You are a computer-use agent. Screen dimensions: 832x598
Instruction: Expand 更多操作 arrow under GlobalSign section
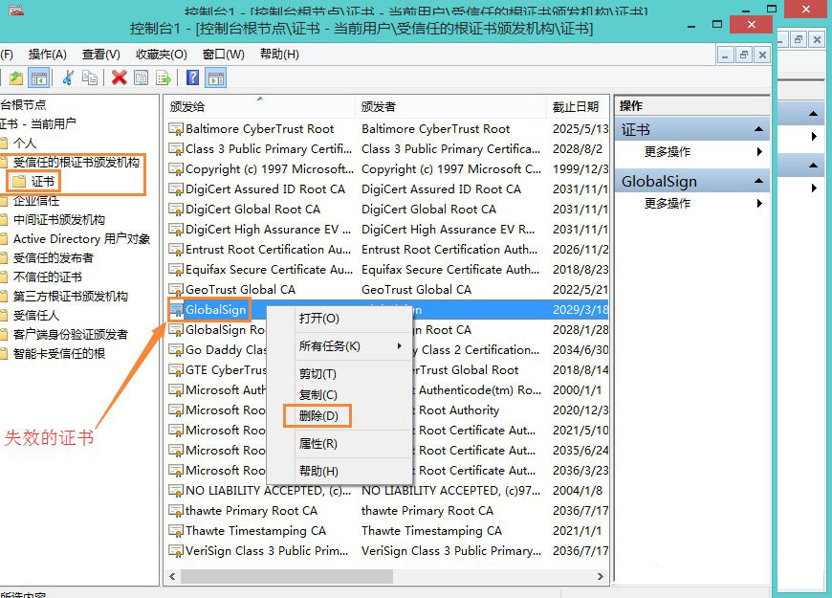tap(760, 204)
